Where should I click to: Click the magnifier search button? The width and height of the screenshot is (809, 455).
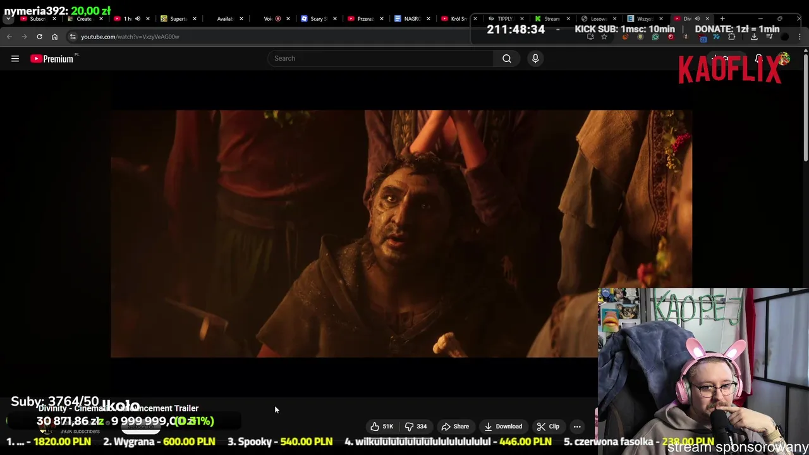tap(507, 58)
